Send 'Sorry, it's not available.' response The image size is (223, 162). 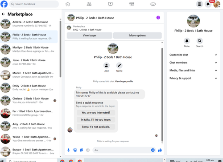(96, 127)
